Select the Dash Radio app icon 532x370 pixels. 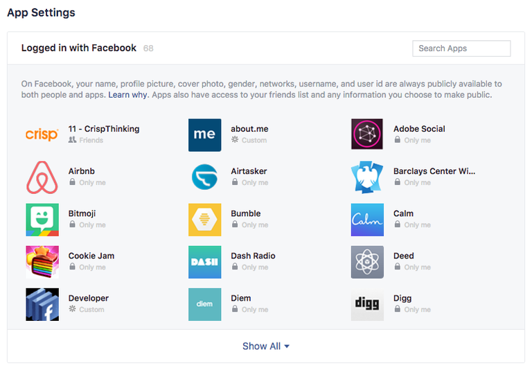click(x=205, y=262)
